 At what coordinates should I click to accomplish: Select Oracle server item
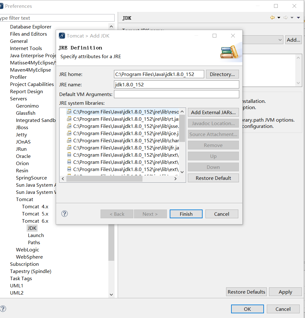(x=23, y=156)
